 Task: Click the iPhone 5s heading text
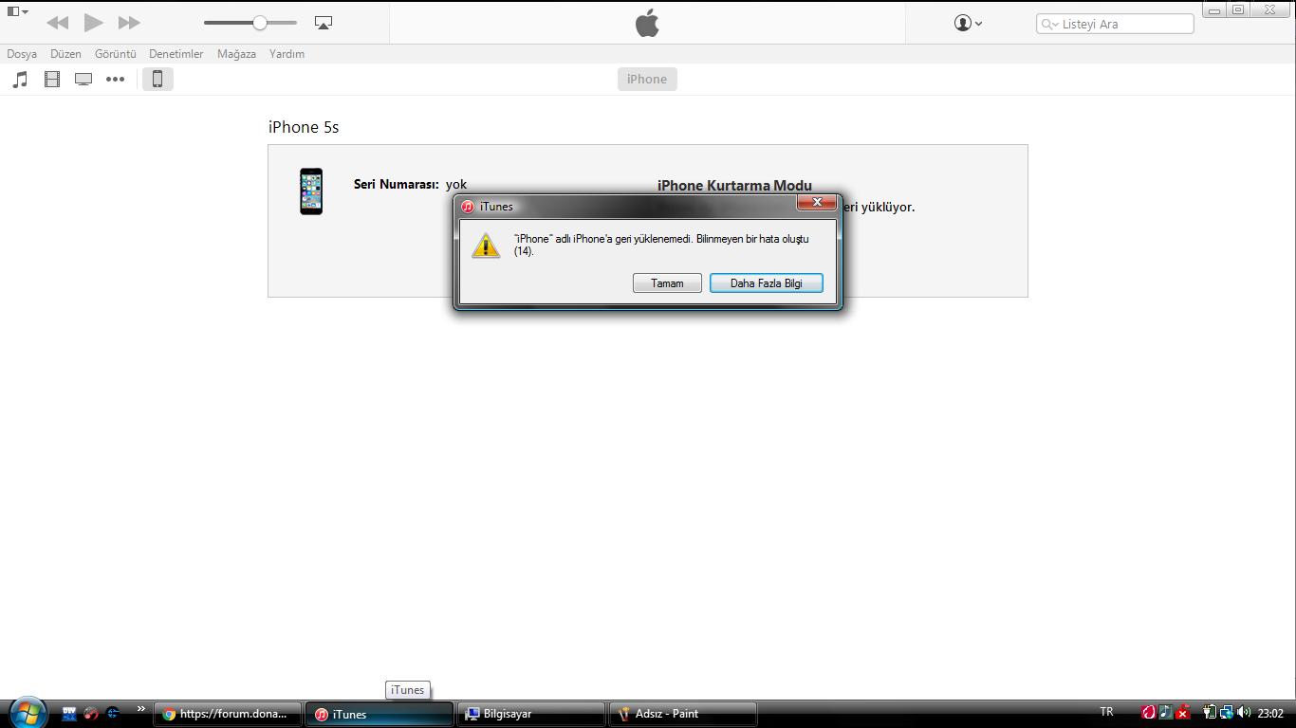304,127
